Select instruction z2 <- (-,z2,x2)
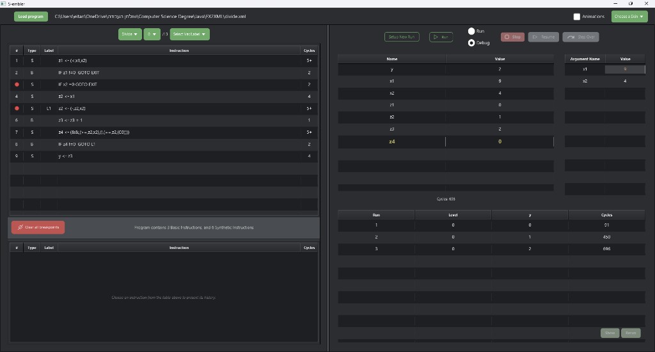 [164, 108]
